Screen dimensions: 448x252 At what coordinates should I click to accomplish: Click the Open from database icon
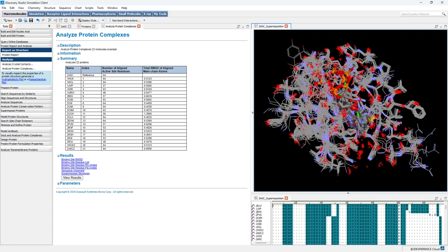tap(25, 20)
